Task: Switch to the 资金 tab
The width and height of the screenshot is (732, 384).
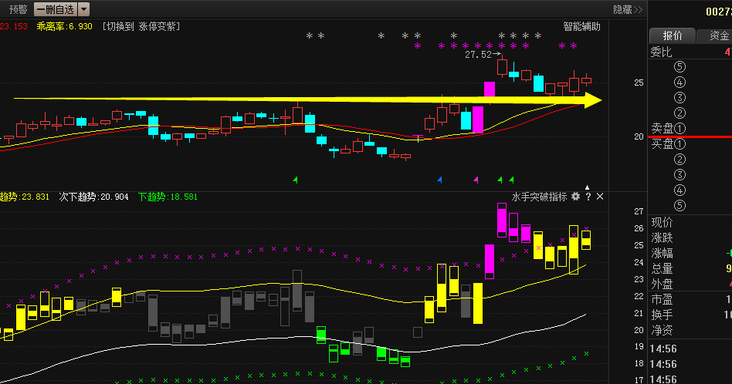Action: (716, 35)
